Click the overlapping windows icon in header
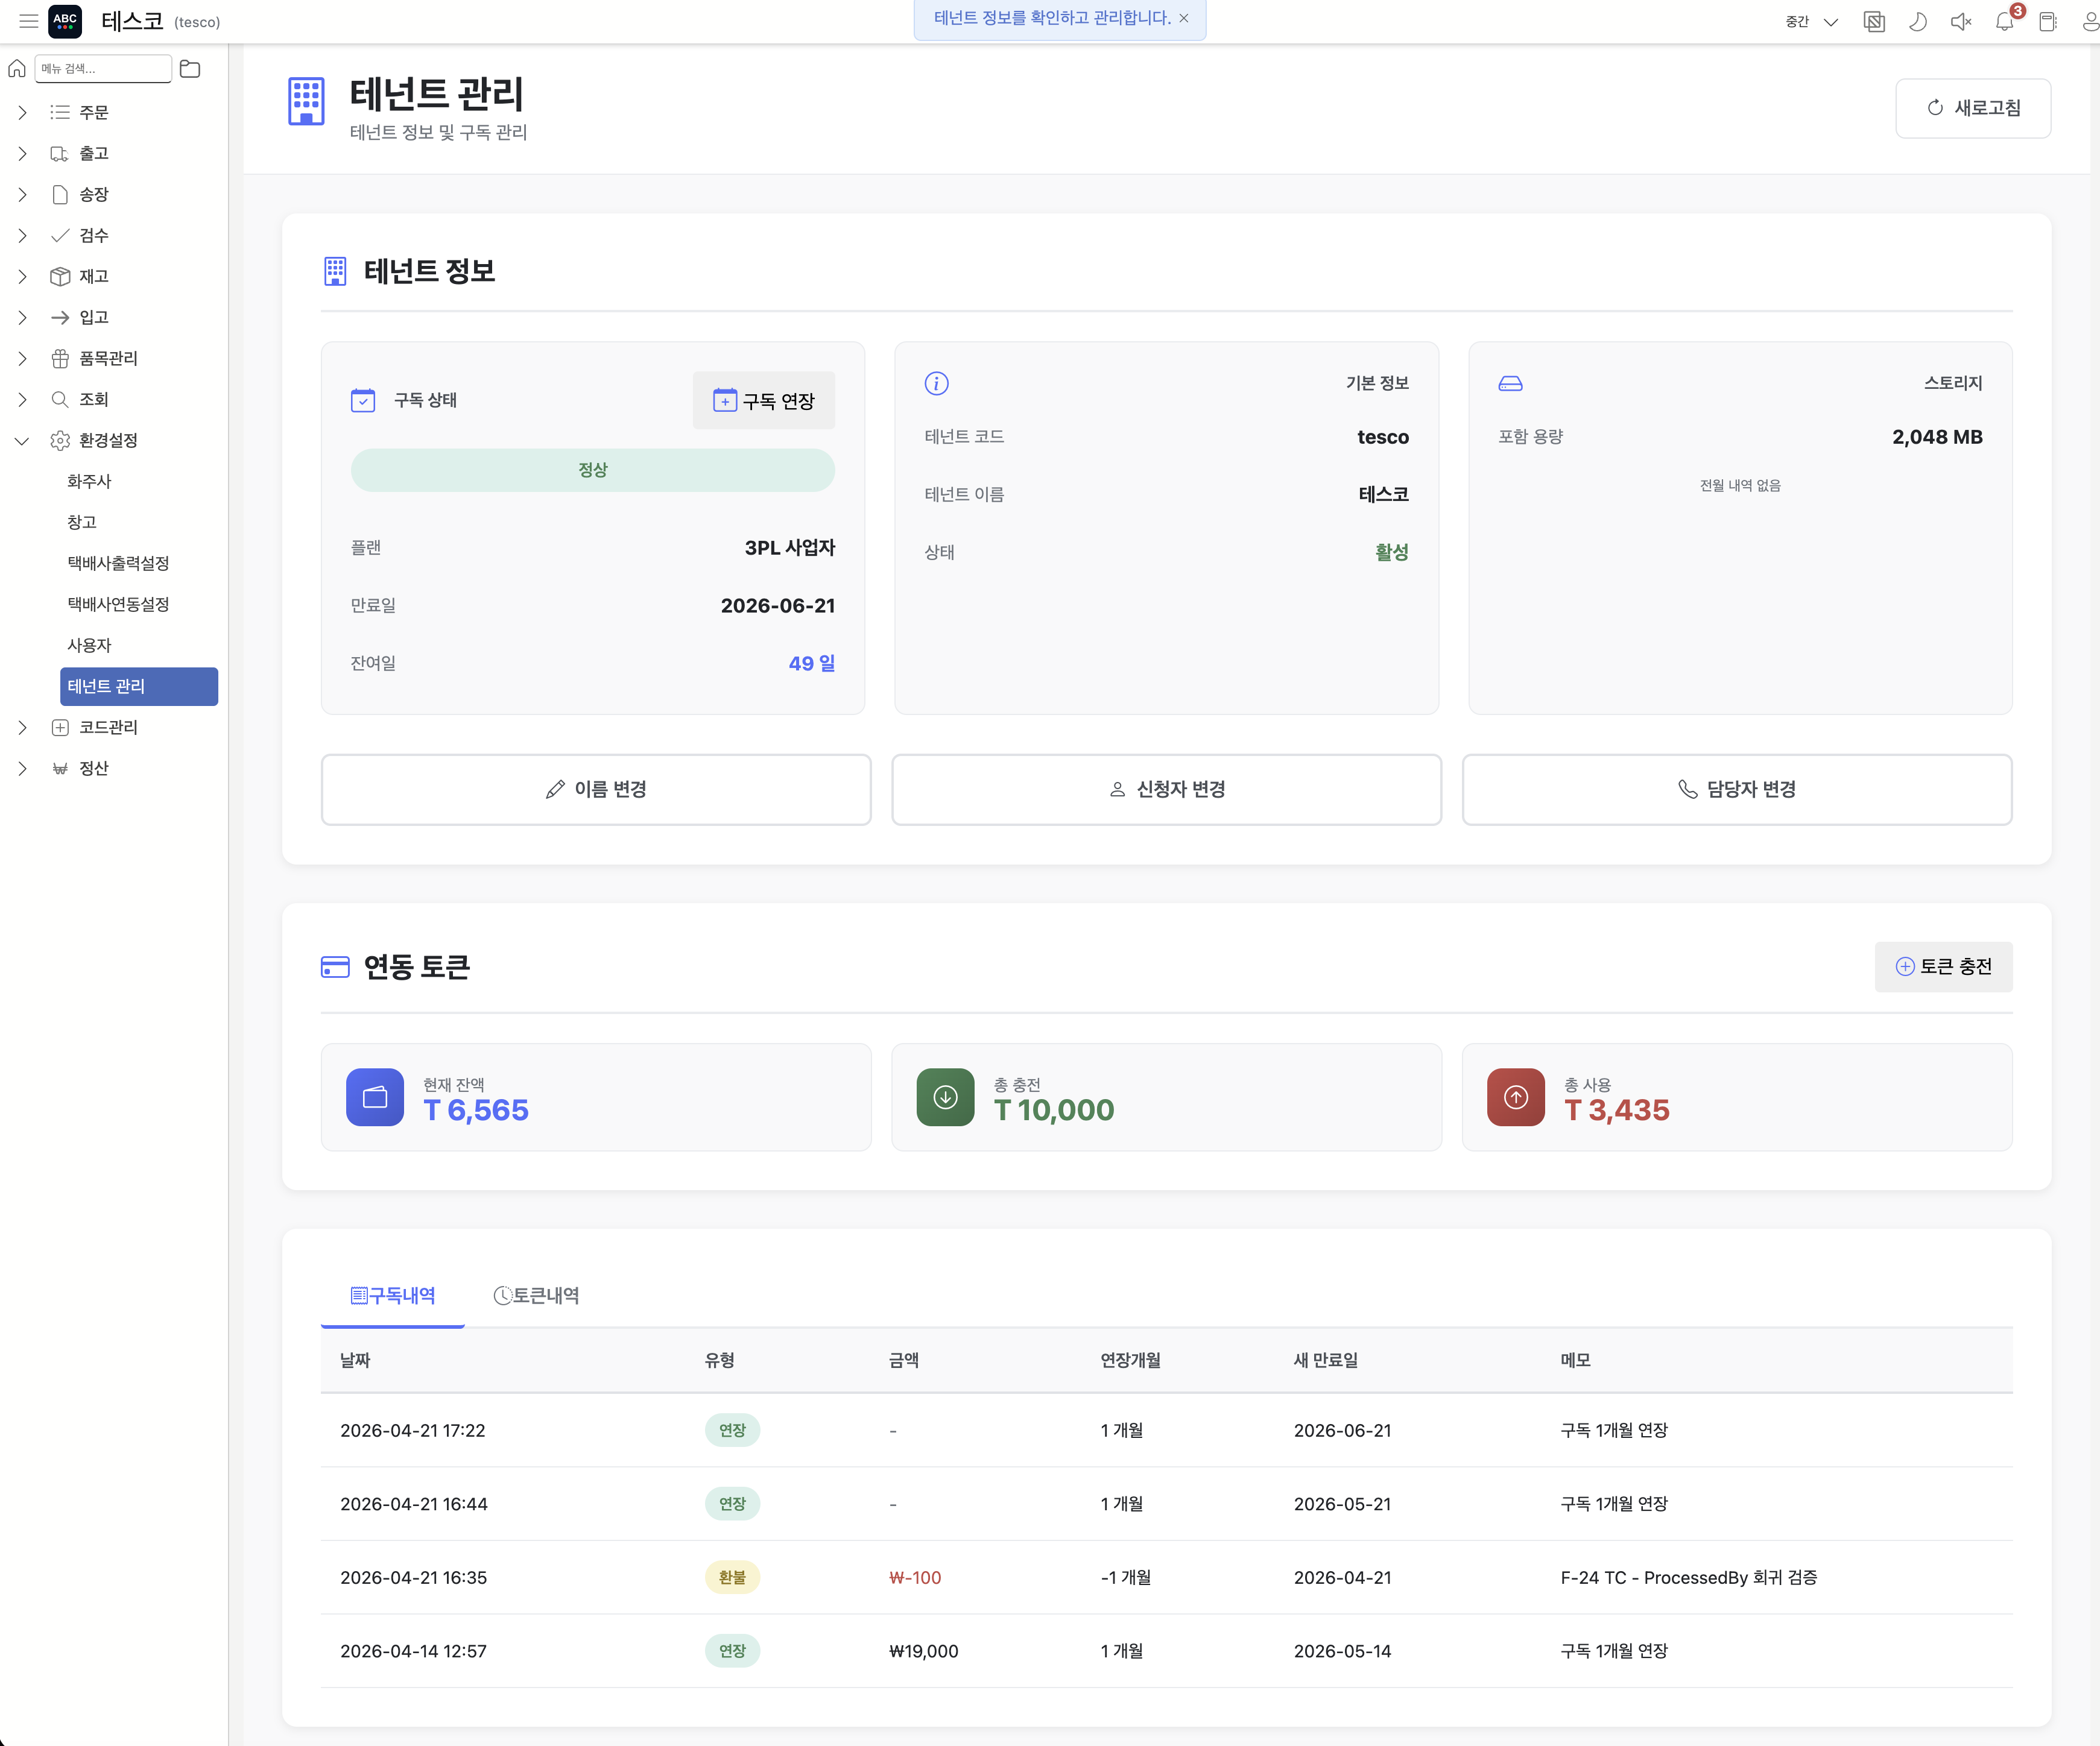 tap(1874, 22)
